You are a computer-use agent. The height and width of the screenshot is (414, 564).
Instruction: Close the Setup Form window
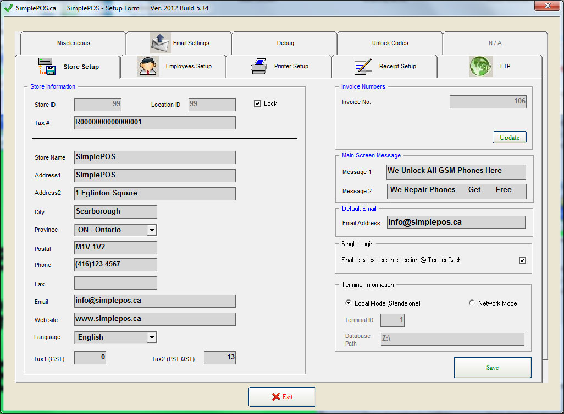click(x=547, y=6)
